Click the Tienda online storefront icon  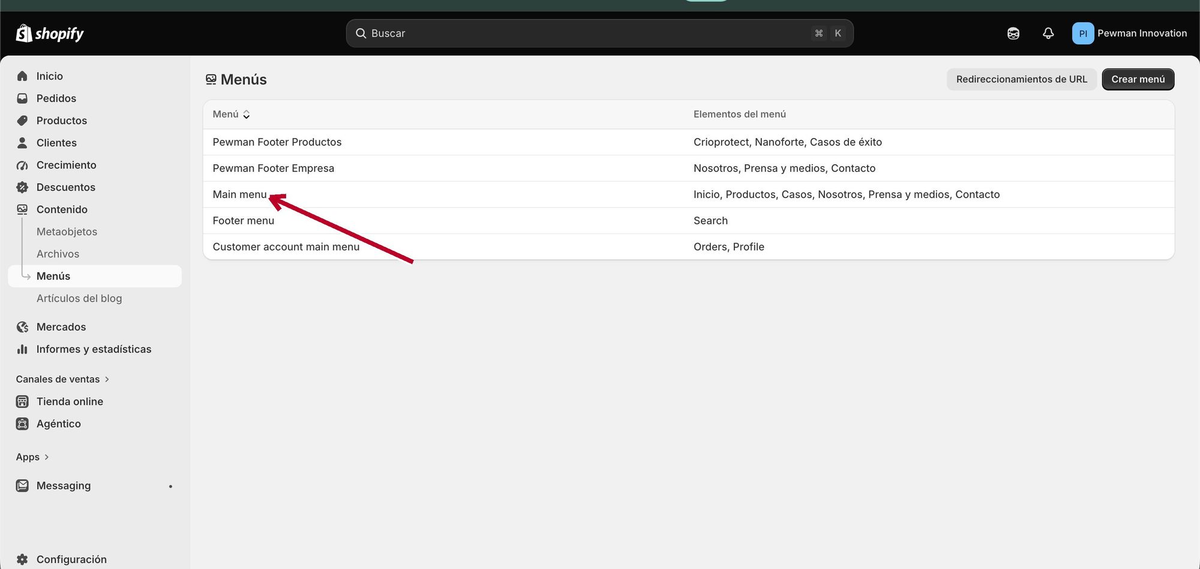coord(22,402)
